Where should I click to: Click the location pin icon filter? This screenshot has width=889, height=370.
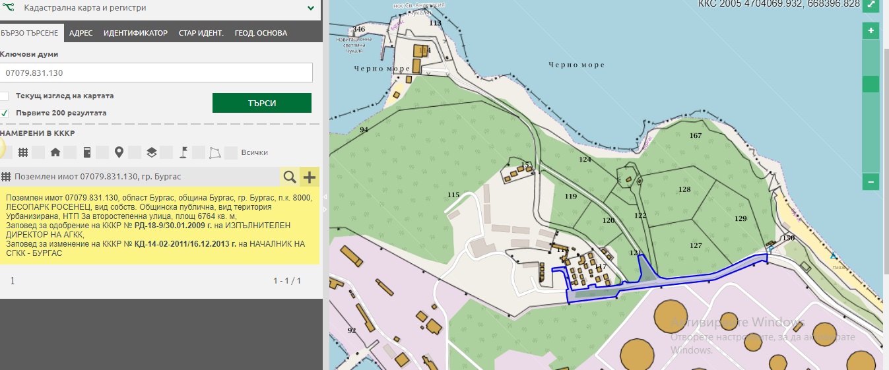tap(119, 152)
